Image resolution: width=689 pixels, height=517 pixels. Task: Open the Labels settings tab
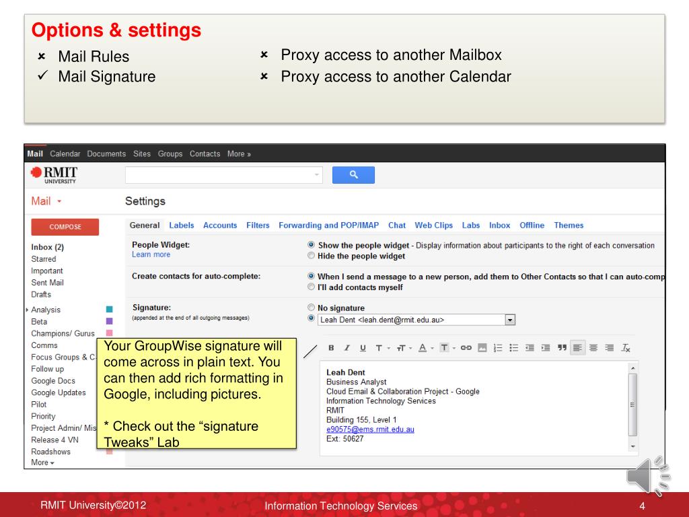click(182, 225)
